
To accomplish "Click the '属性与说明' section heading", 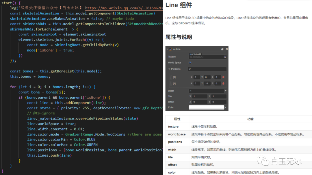I will tap(179, 37).
